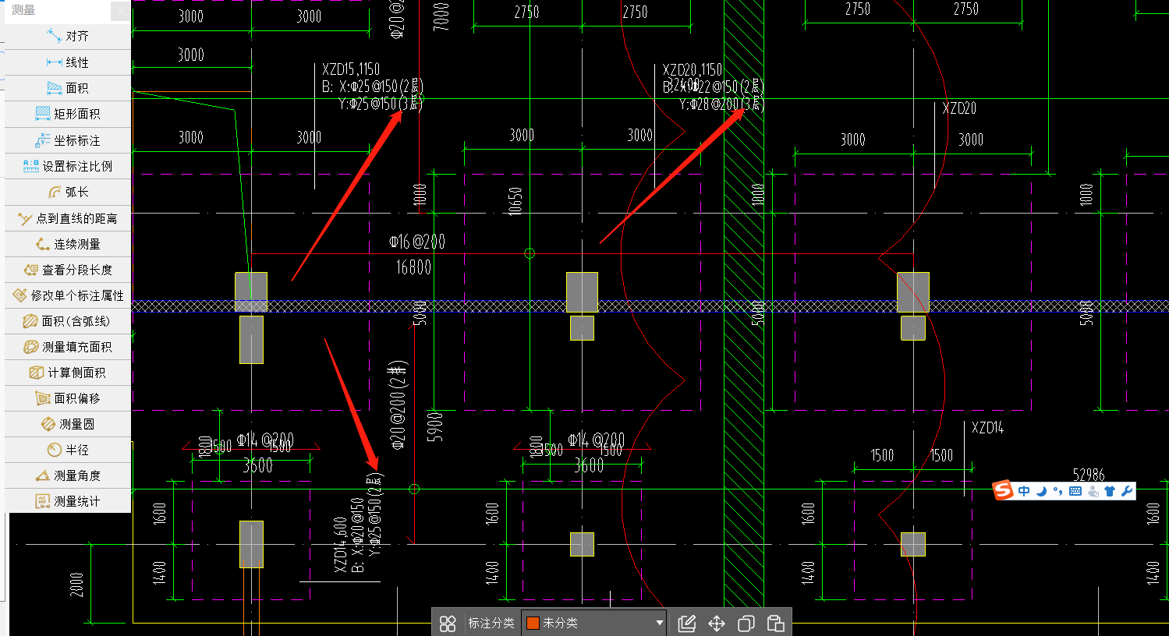
Task: Toggle the moon half/full-width mode
Action: click(1041, 491)
